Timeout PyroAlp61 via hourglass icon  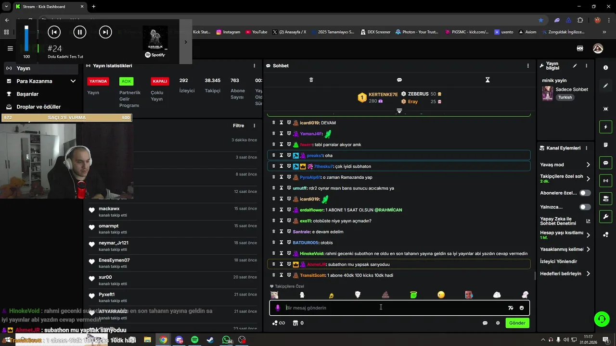pyautogui.click(x=282, y=177)
